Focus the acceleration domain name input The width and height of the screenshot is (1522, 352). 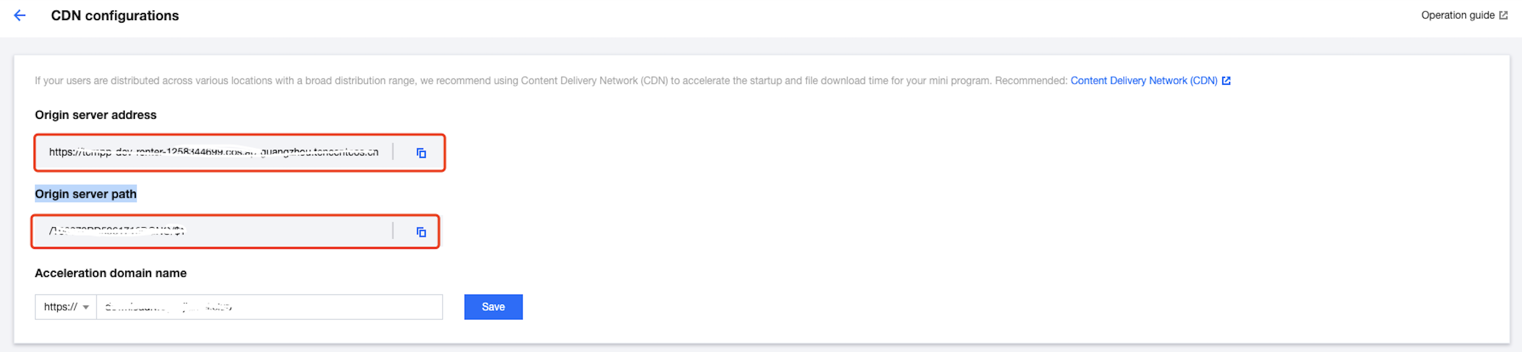point(269,307)
